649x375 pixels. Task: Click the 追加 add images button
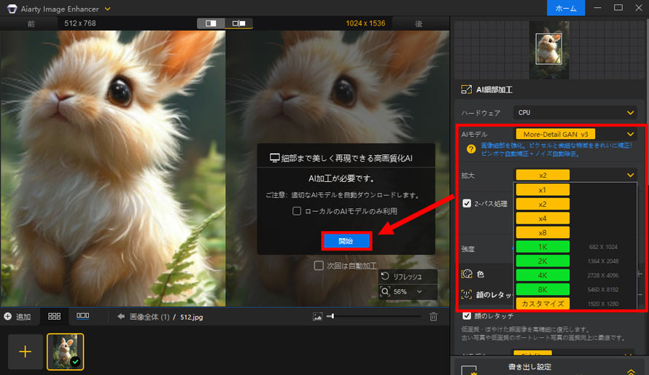coord(18,317)
